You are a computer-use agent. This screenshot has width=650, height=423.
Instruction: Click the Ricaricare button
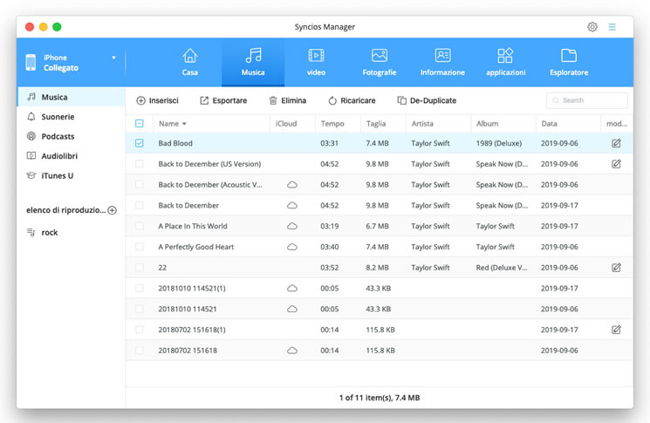(x=352, y=100)
